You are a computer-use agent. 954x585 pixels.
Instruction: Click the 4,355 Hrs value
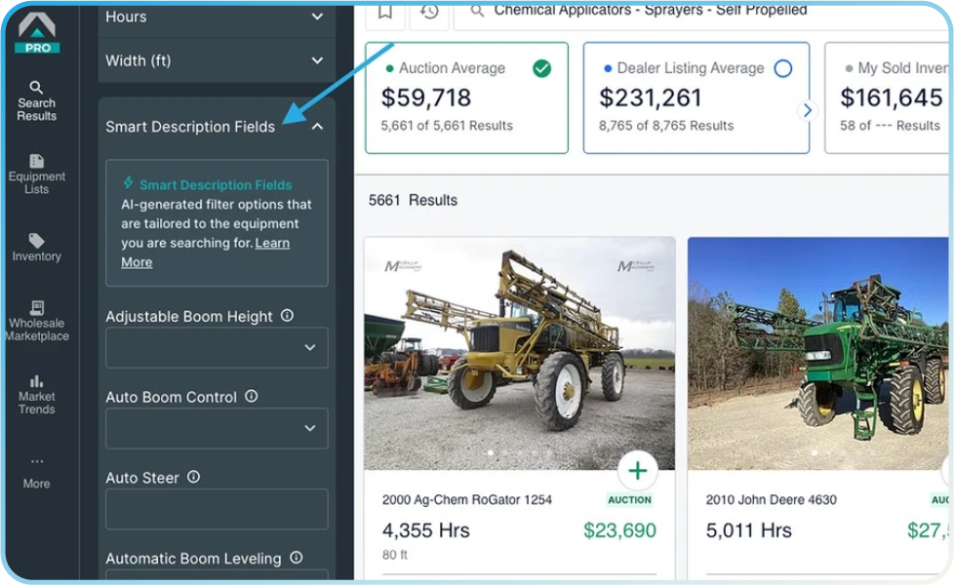point(426,530)
